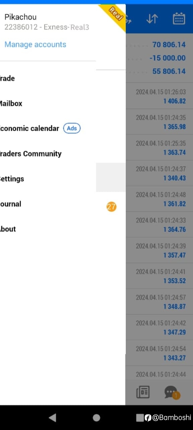Open the Mailbox menu item
The width and height of the screenshot is (193, 430).
tap(48, 103)
